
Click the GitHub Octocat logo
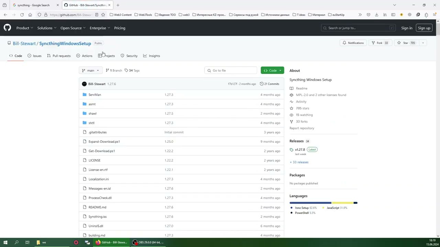[x=7, y=28]
